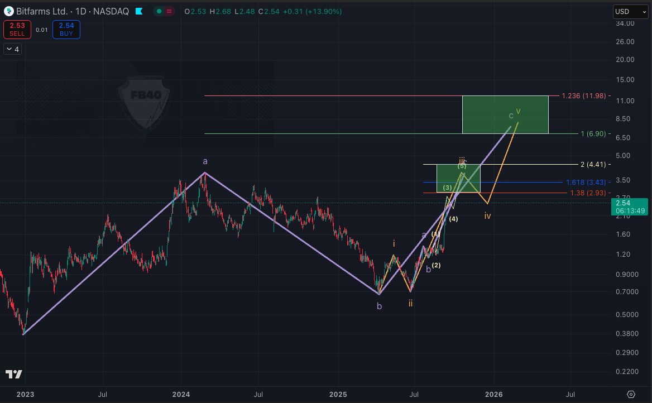Click the 20.00 price axis label
Screen dimensions: 652x403
(x=625, y=60)
